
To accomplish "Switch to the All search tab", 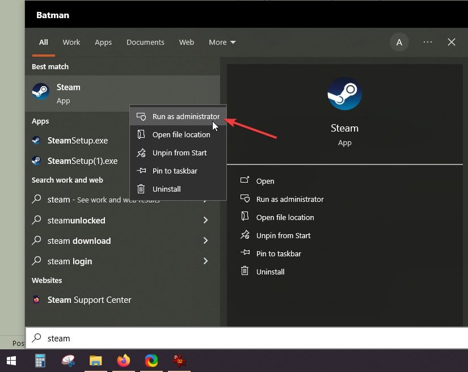I will [x=44, y=43].
